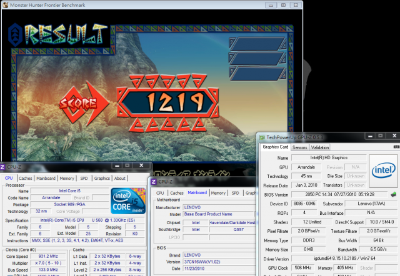
Task: Click the L1 Data cache value 2 x 32 KBytes
Action: coord(107,257)
